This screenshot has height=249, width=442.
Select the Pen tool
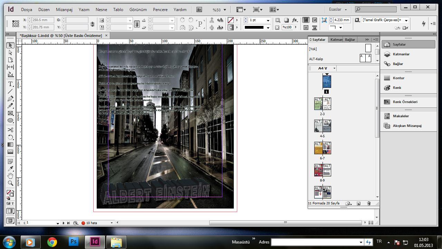tap(10, 99)
